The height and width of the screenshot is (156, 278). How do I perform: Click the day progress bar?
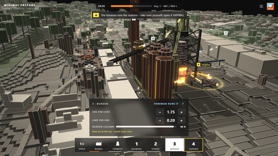coord(131,6)
